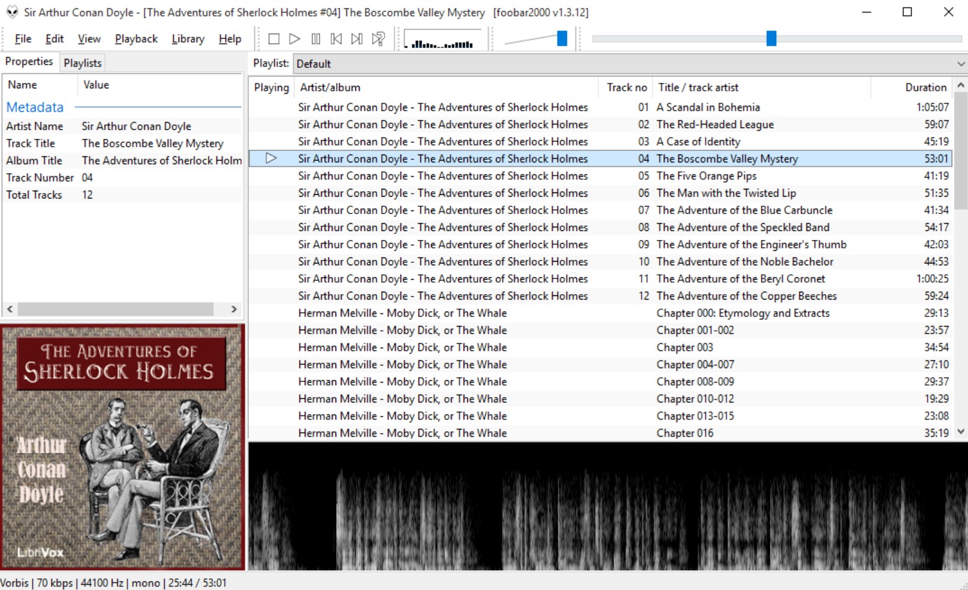Viewport: 968px width, 590px height.
Task: Switch to the Properties tab
Action: 29,61
